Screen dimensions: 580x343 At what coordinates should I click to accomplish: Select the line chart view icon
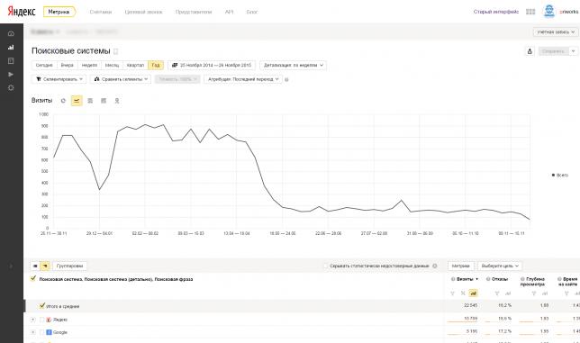point(77,101)
